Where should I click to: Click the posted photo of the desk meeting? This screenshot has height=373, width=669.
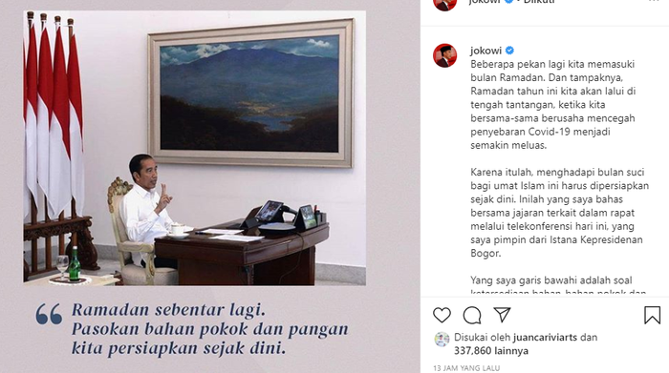(195, 148)
